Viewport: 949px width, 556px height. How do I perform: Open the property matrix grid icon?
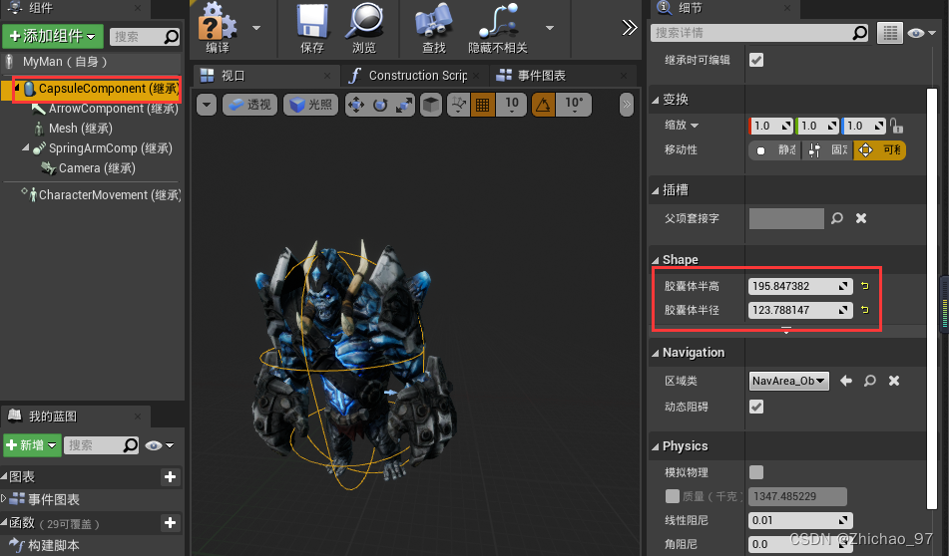890,33
